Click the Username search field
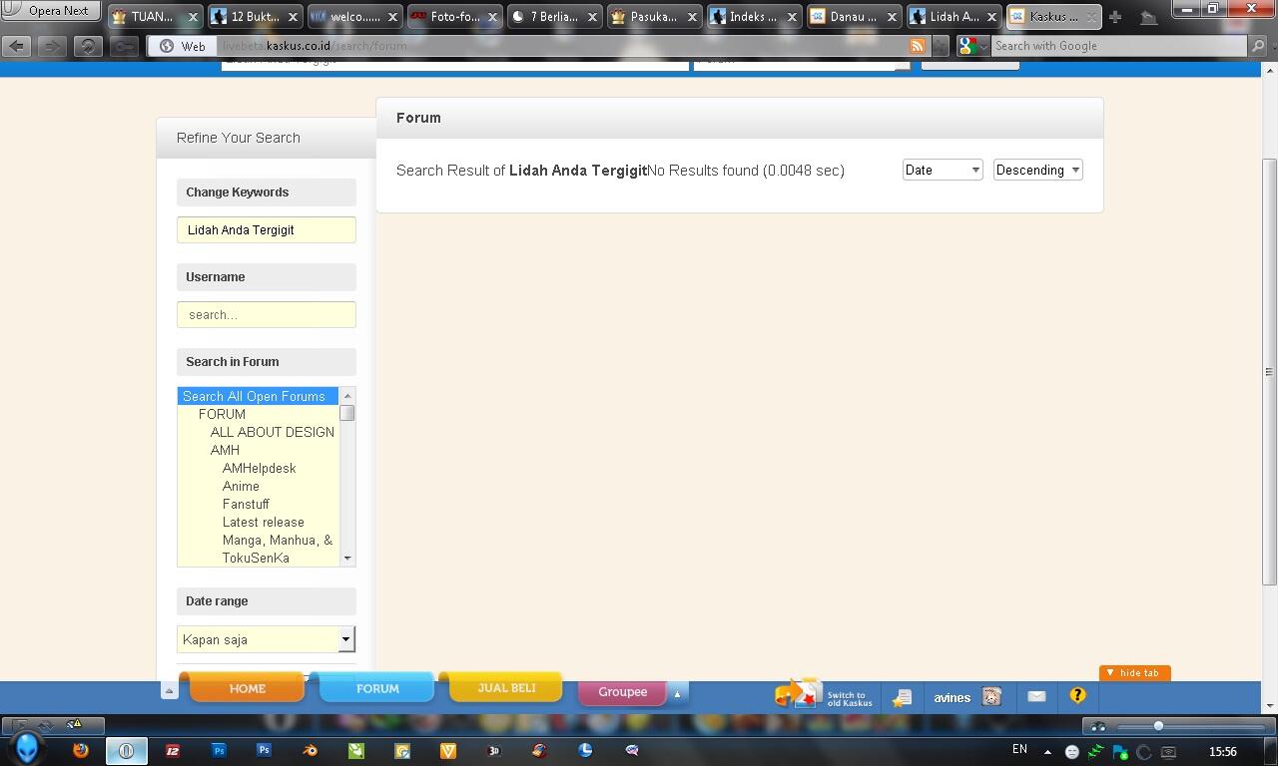Image resolution: width=1278 pixels, height=766 pixels. [267, 314]
